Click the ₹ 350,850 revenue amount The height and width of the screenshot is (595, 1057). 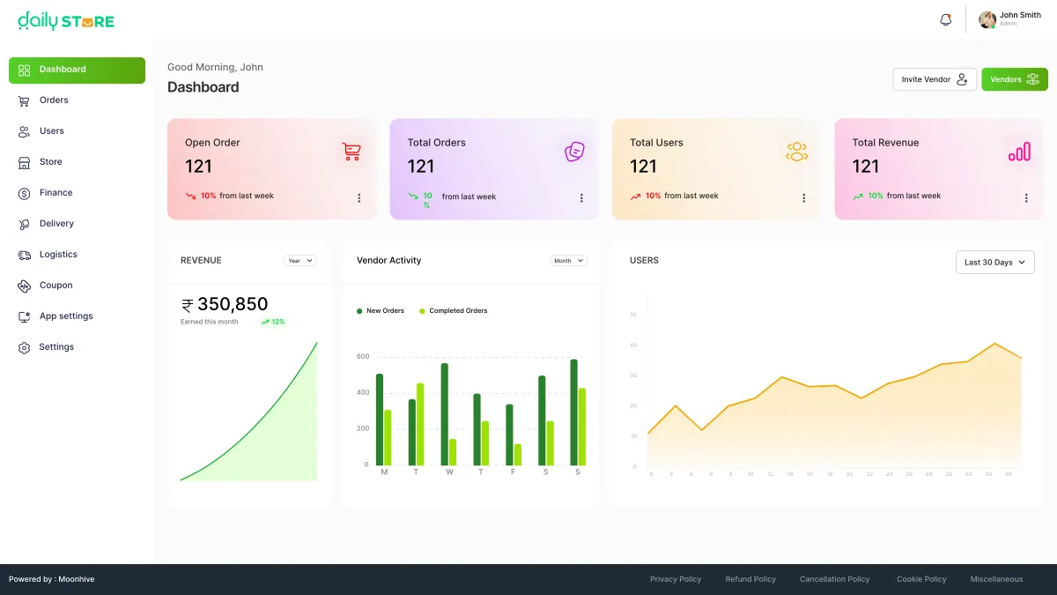coord(224,304)
